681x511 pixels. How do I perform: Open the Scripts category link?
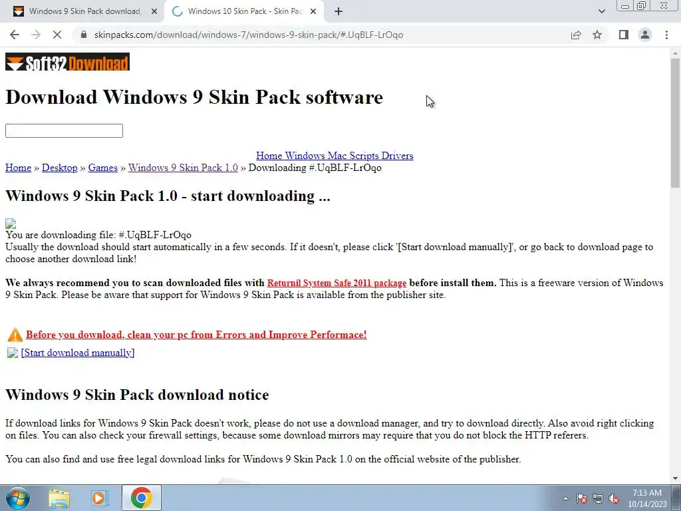[x=364, y=156]
